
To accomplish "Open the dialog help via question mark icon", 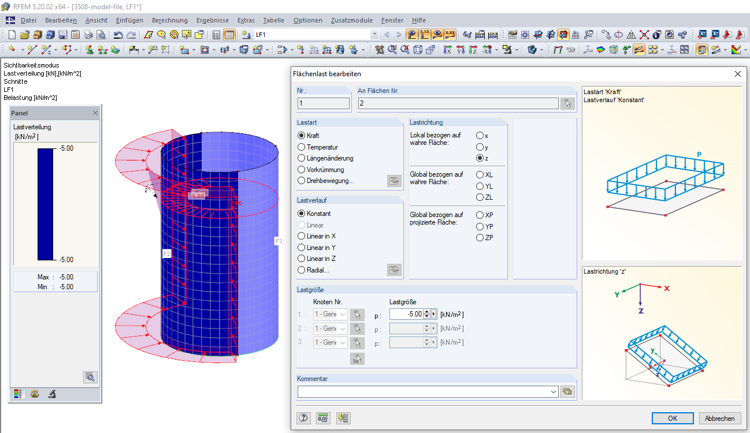I will tap(303, 418).
